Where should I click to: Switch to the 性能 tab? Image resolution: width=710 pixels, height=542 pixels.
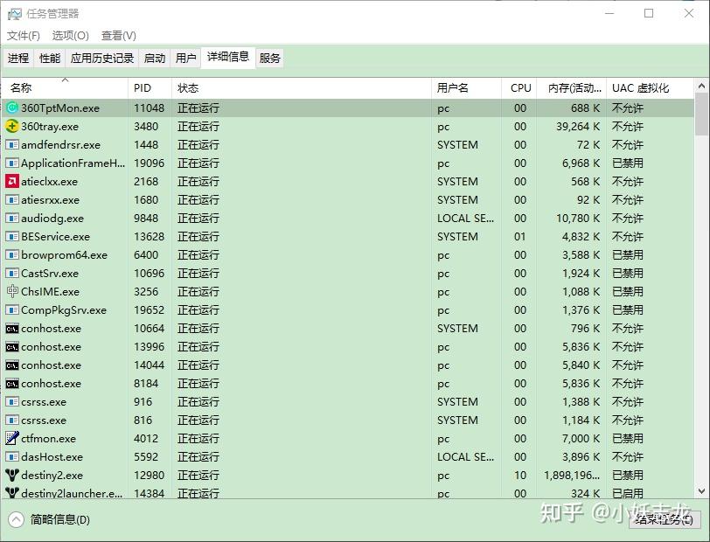tap(50, 58)
